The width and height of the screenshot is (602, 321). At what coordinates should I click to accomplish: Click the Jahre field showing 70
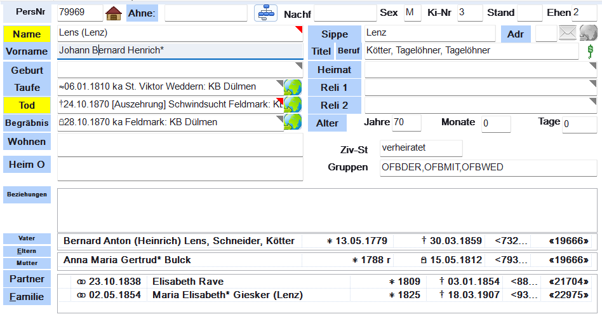(x=406, y=123)
